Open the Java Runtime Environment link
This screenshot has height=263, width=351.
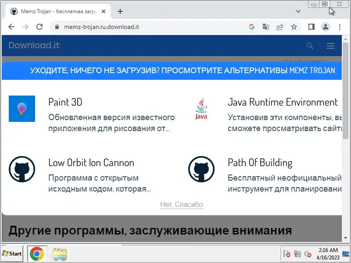click(x=283, y=102)
